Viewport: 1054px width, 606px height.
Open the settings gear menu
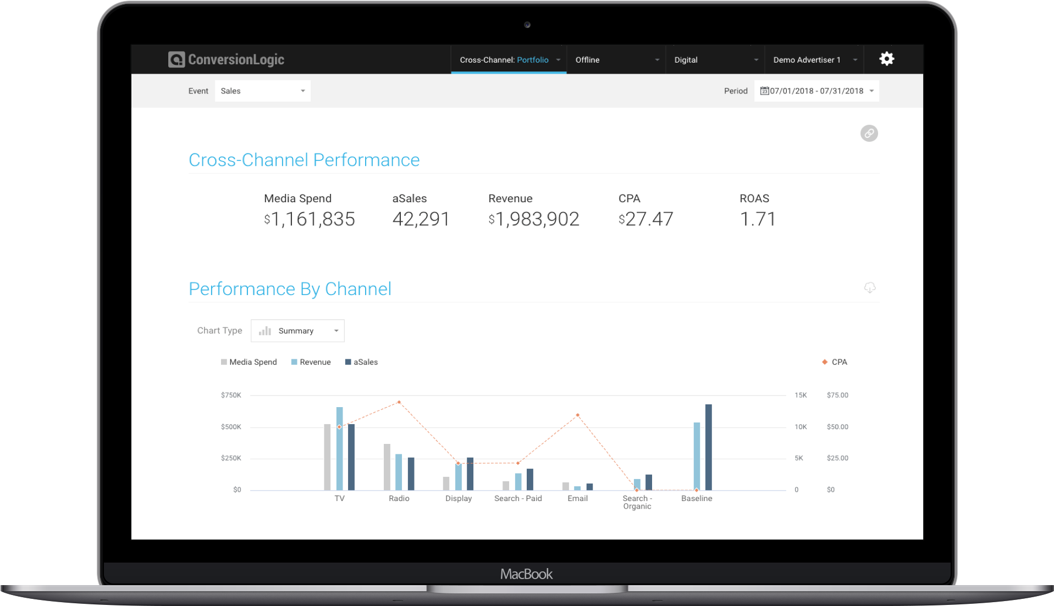click(886, 59)
